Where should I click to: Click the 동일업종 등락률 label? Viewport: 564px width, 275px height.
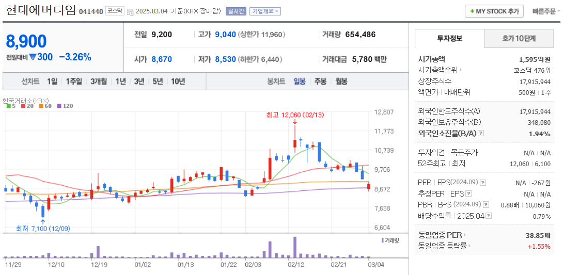click(443, 247)
